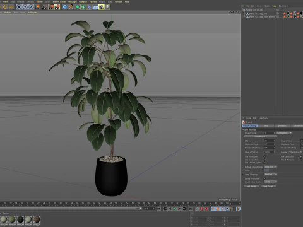Select the top plant null object

point(255,10)
